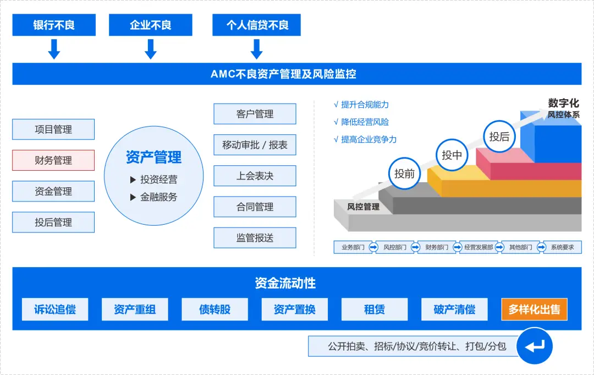The image size is (594, 375).
Task: Click the 金融服务 text
Action: 159,197
